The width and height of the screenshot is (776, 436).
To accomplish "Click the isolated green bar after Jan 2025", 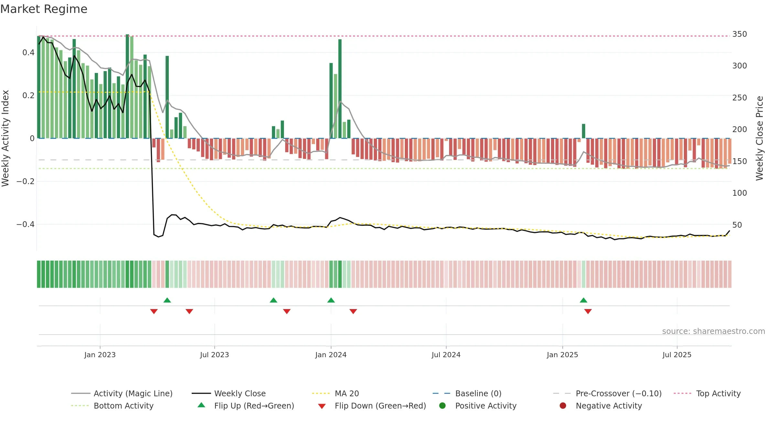I will click(x=584, y=131).
